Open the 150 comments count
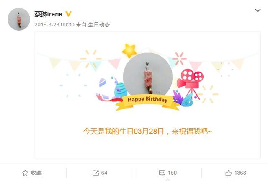Viewport: 268px width, 181px height. coord(172,173)
